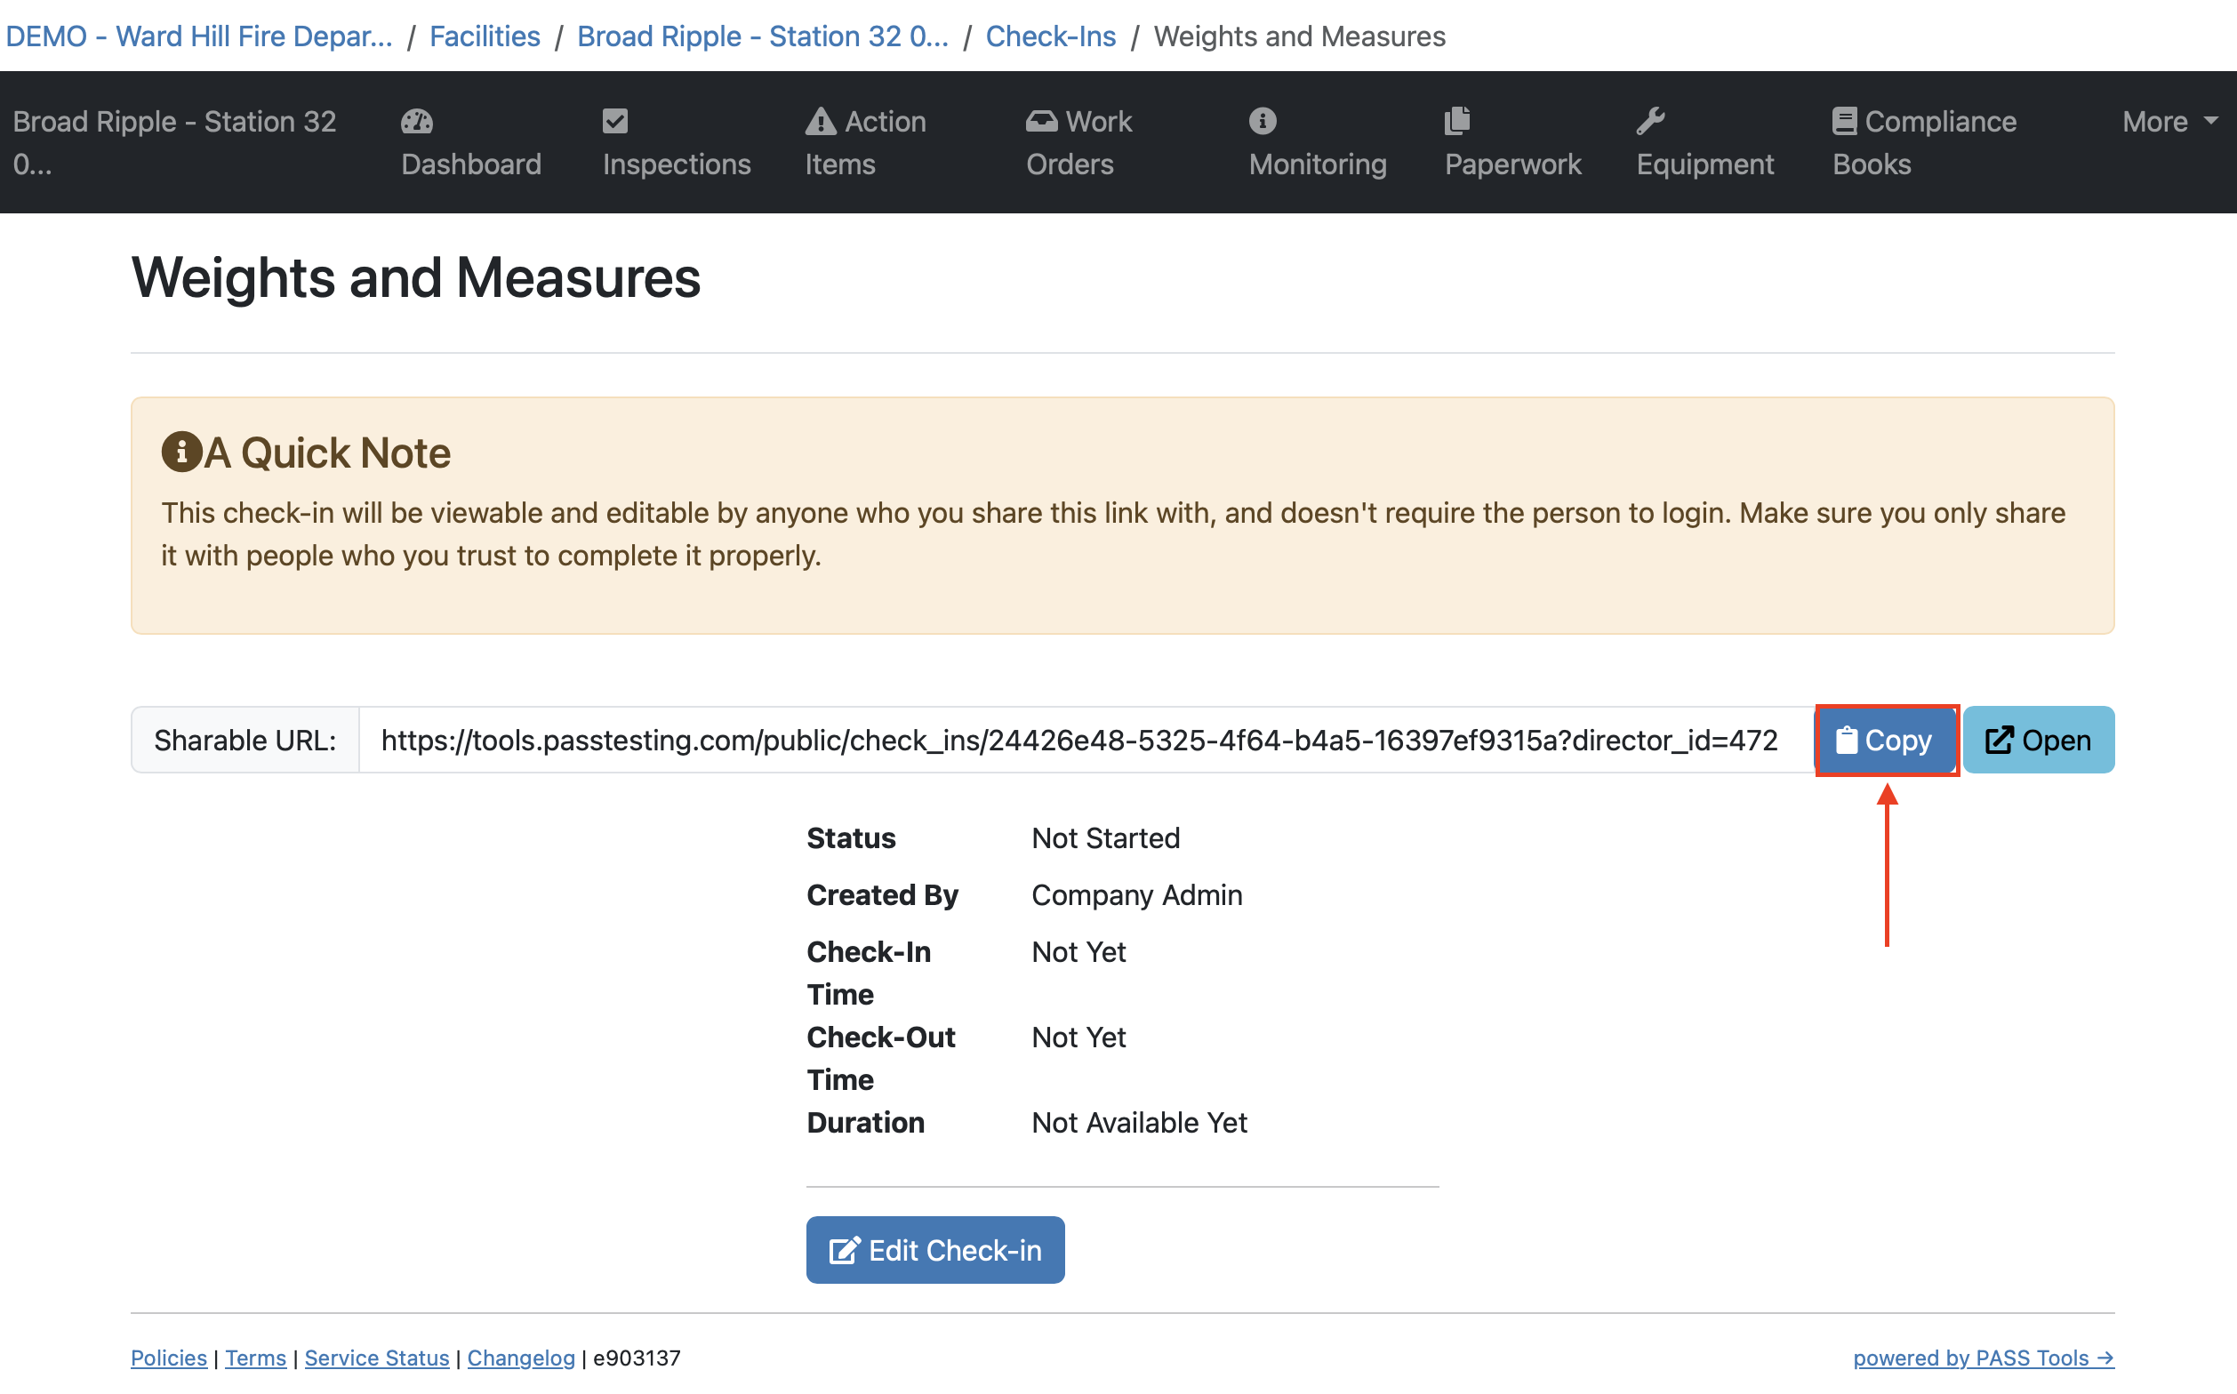View the Changelog link
The height and width of the screenshot is (1394, 2237).
[521, 1358]
